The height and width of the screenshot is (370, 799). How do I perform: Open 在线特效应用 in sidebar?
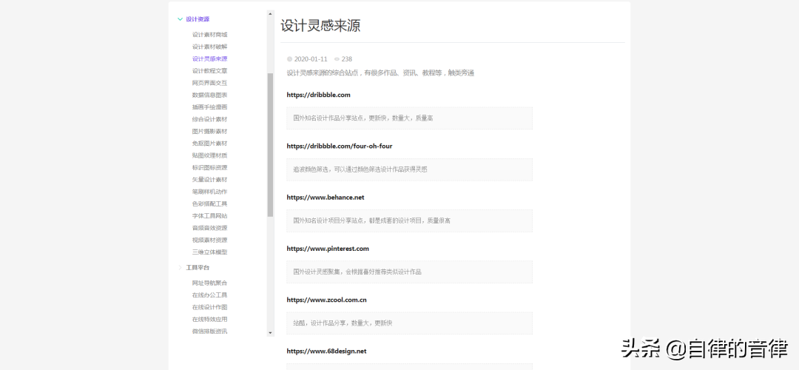pos(210,320)
